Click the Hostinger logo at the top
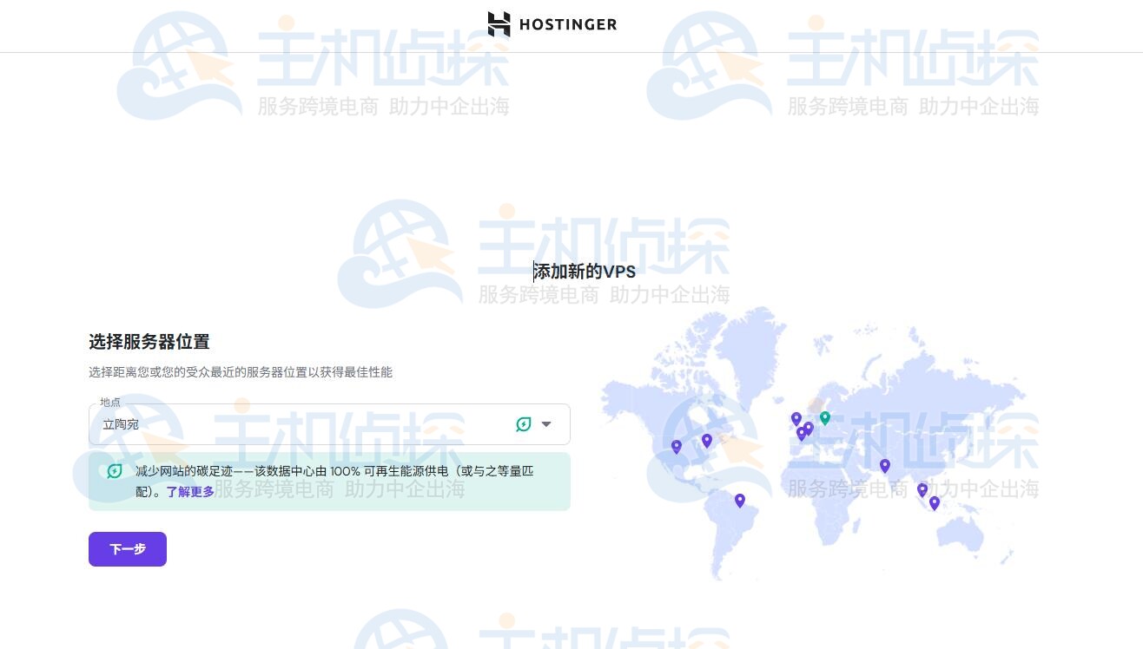 (x=552, y=25)
